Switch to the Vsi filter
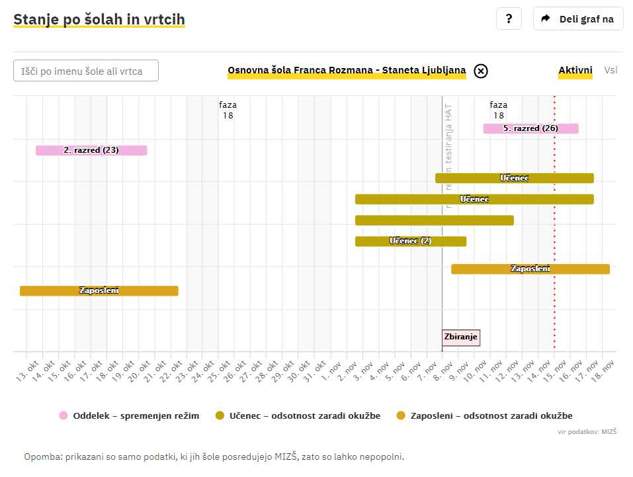633x477 pixels. (x=611, y=70)
